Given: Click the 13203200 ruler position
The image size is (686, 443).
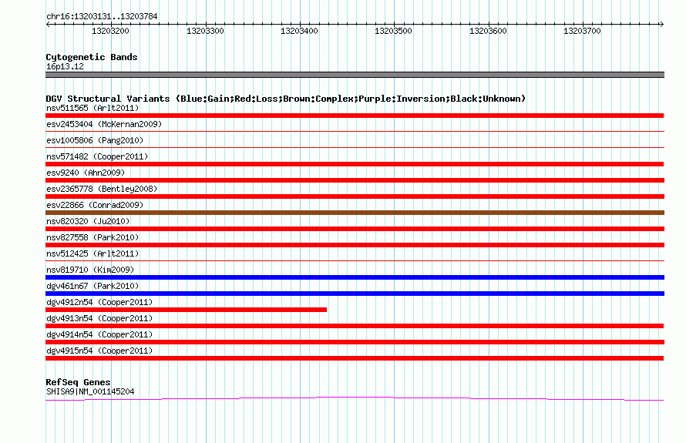Looking at the screenshot, I should tap(110, 31).
